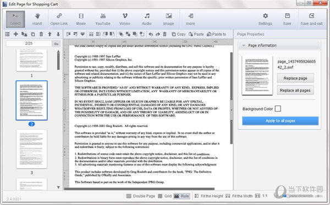Viewport: 330px width, 205px height.
Task: Redo the last action
Action: click(158, 34)
